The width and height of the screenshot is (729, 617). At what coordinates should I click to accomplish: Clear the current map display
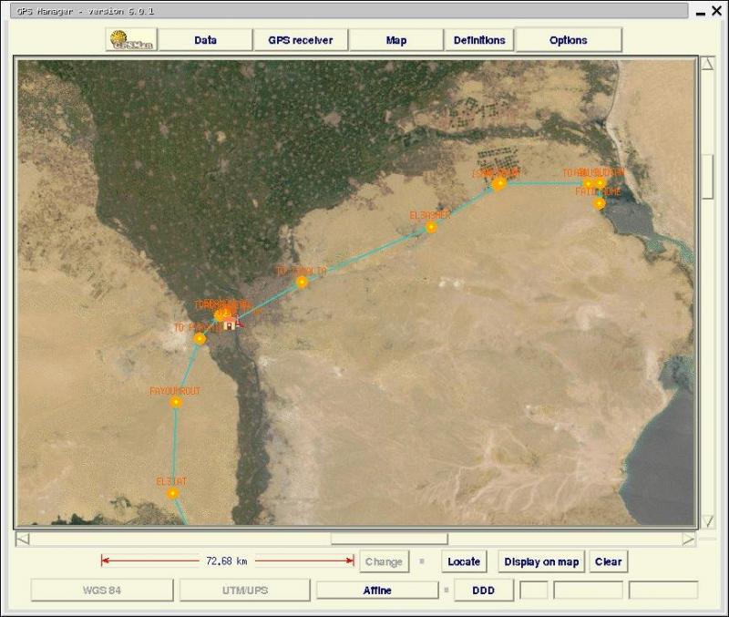(x=609, y=561)
